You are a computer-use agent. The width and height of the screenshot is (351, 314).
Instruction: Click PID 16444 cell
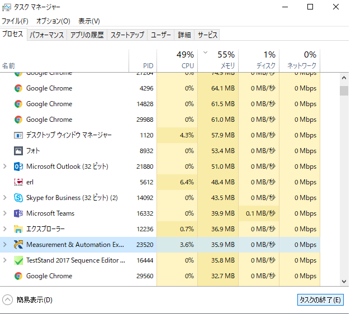click(143, 260)
